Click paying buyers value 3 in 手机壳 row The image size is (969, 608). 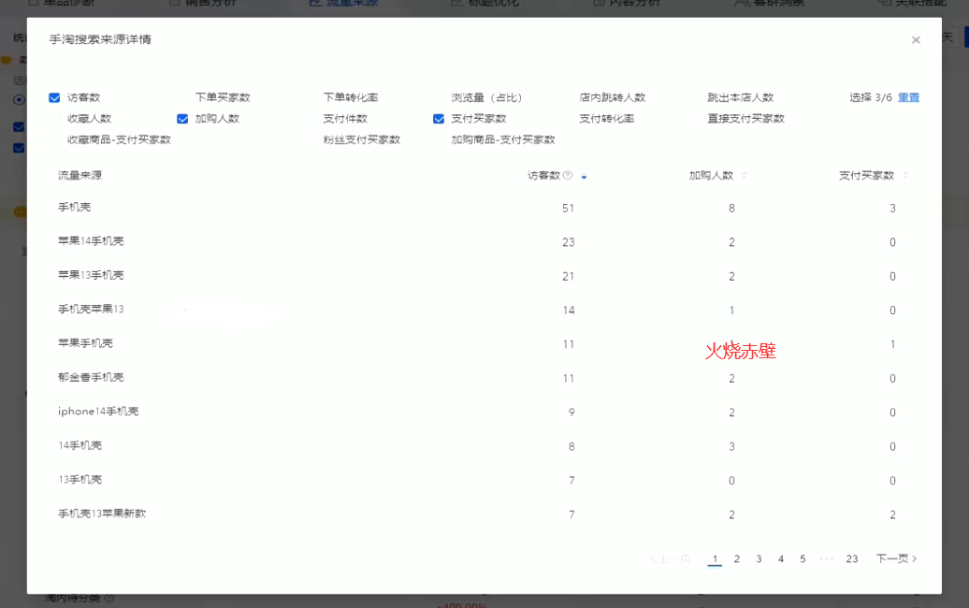tap(892, 209)
